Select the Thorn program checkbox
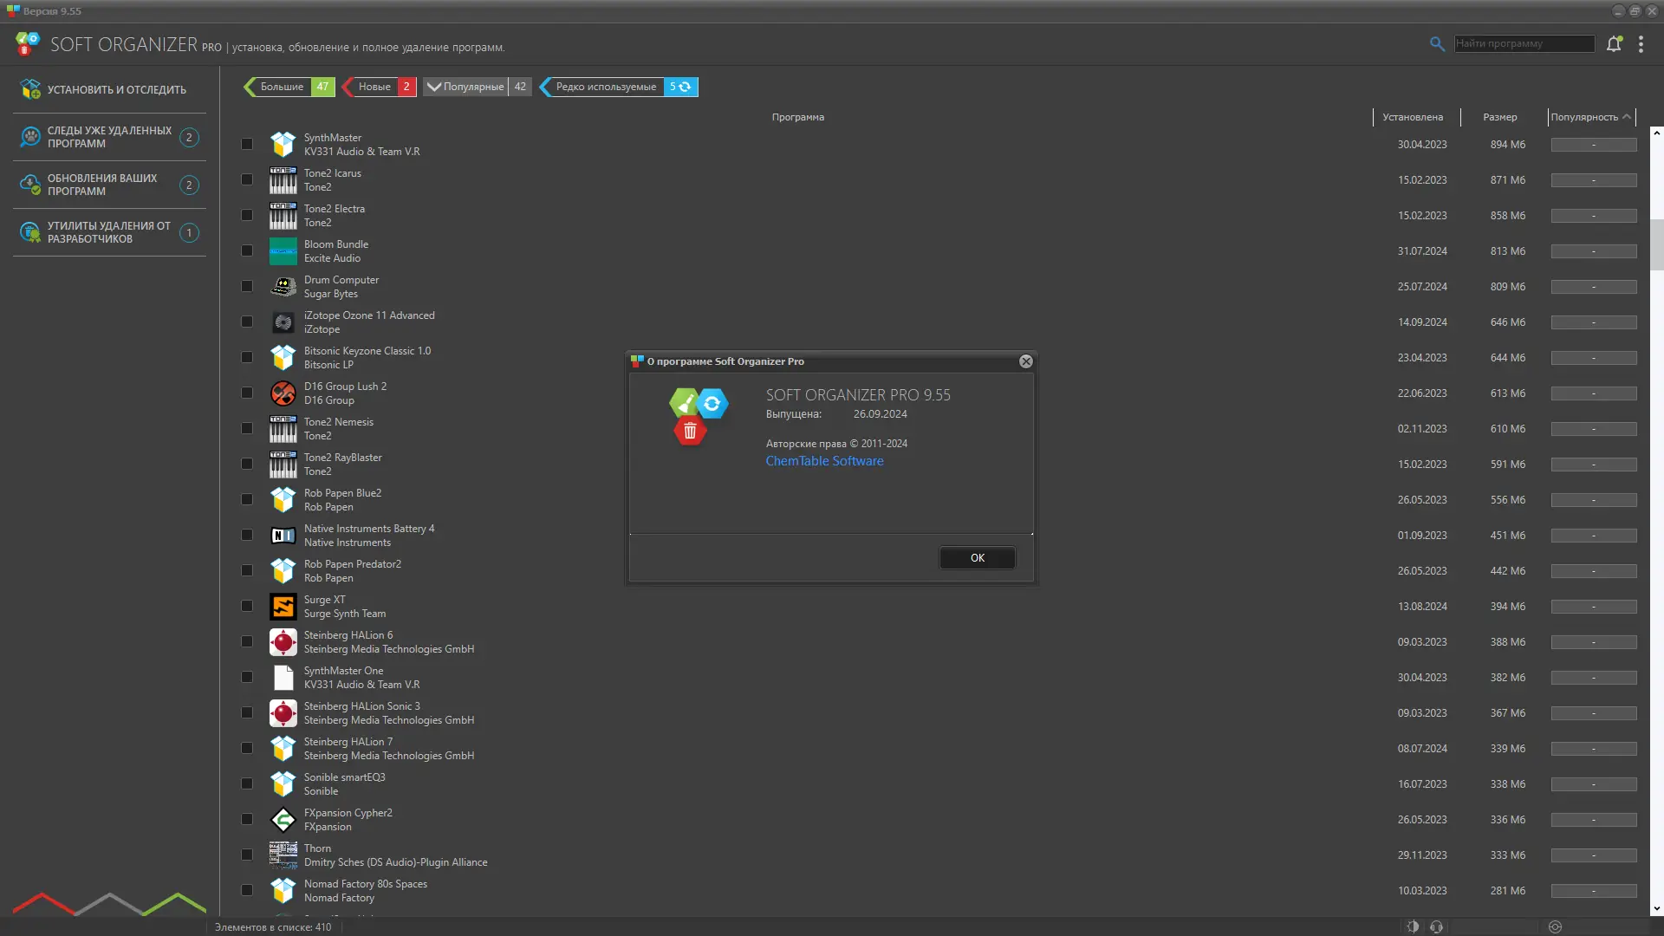 click(x=247, y=855)
